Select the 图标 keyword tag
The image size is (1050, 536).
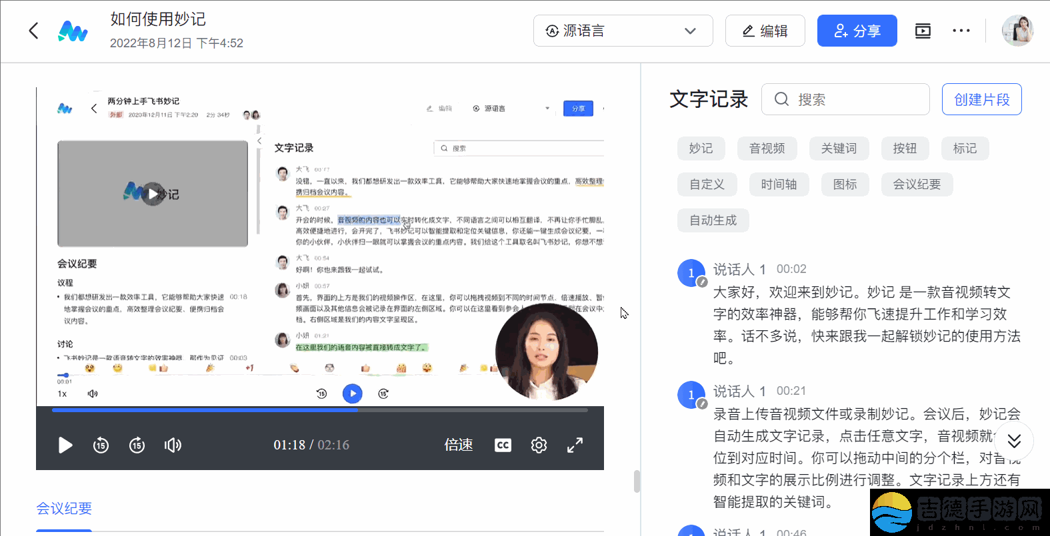845,184
